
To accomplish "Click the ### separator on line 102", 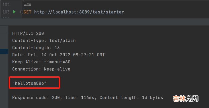I will 27,5.
